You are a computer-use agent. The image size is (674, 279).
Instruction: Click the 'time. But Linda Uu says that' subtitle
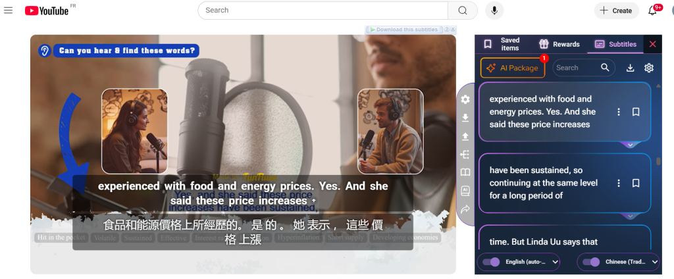[x=543, y=242]
